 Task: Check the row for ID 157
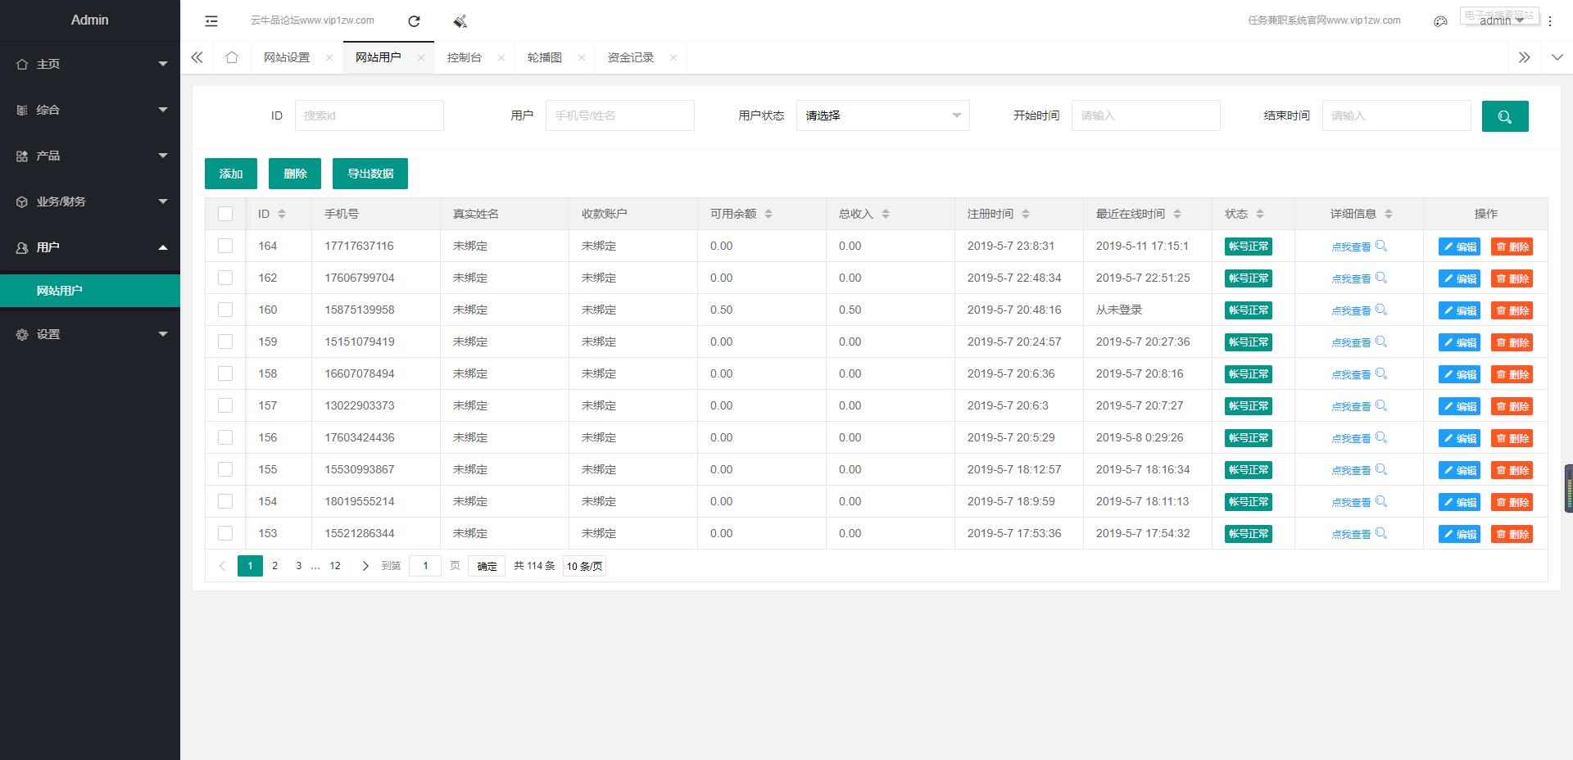tap(225, 405)
